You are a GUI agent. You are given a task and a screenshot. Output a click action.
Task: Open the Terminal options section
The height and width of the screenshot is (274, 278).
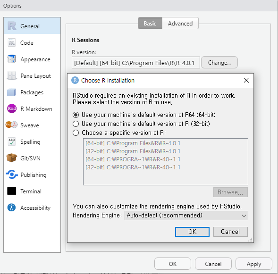(x=32, y=191)
